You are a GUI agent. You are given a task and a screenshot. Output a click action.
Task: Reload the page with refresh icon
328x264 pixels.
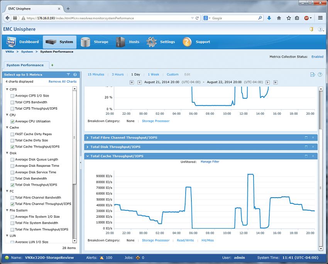point(197,18)
